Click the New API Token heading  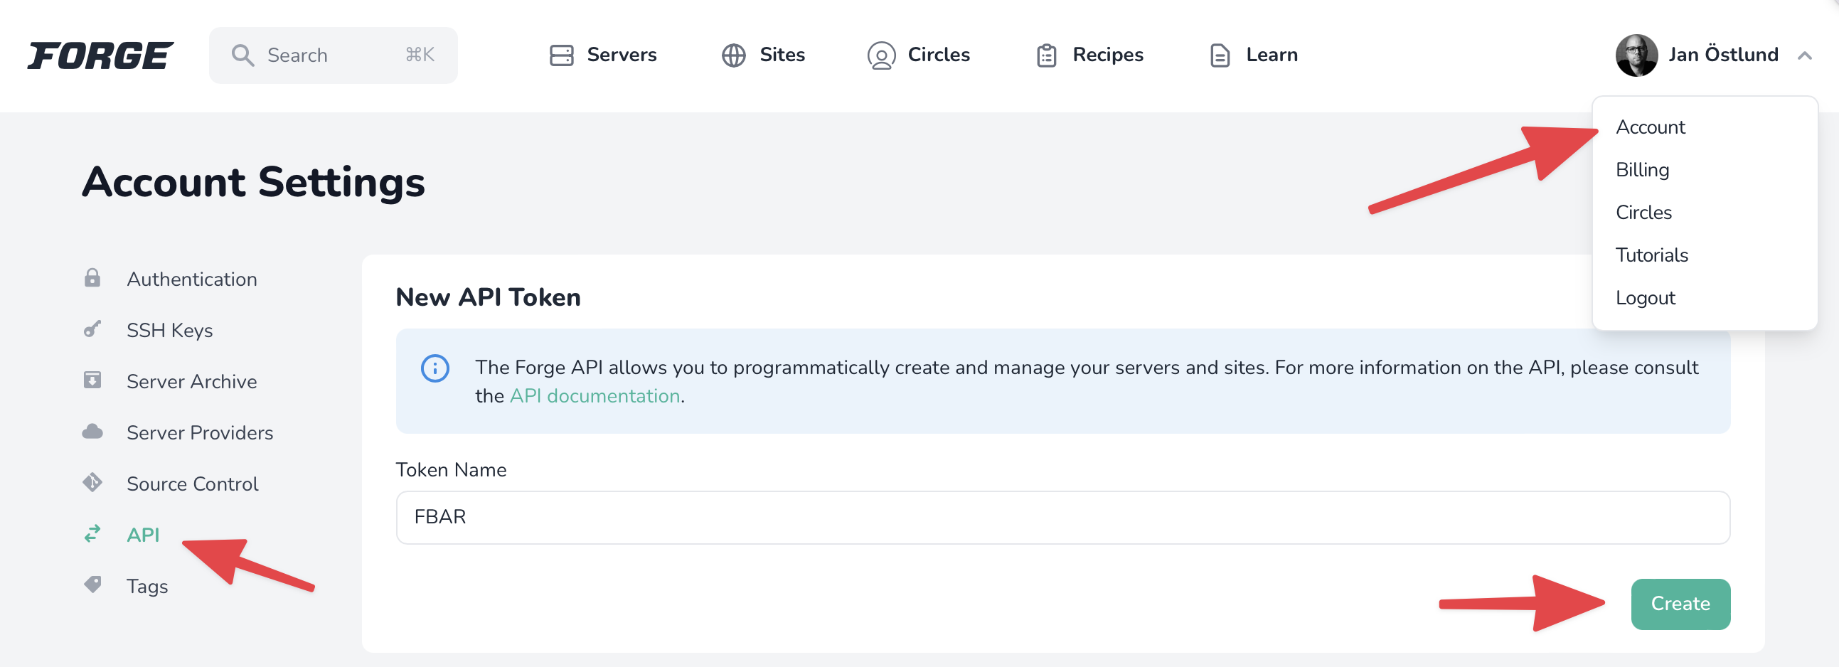click(x=489, y=297)
